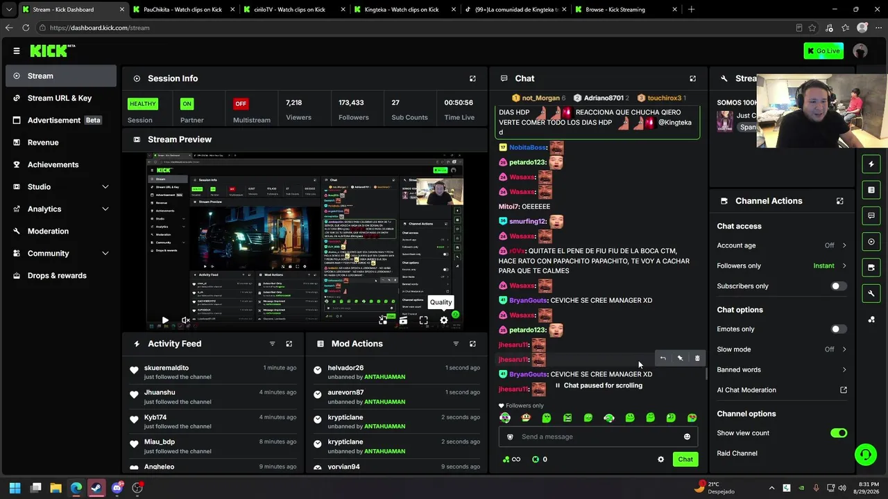Open File Explorer from taskbar
Image resolution: width=888 pixels, height=499 pixels.
(x=55, y=488)
